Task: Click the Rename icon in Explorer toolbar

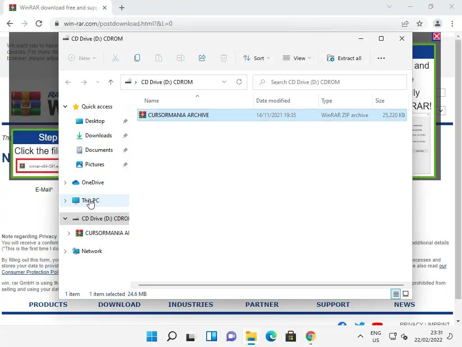Action: [x=180, y=58]
